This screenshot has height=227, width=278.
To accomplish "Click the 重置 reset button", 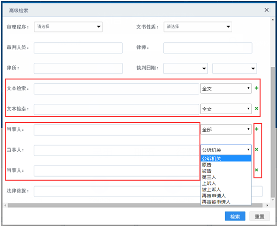I will pyautogui.click(x=260, y=216).
